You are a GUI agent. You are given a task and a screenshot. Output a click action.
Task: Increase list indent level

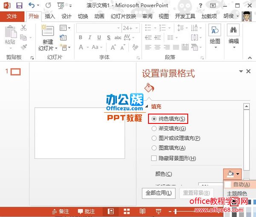tap(157, 38)
